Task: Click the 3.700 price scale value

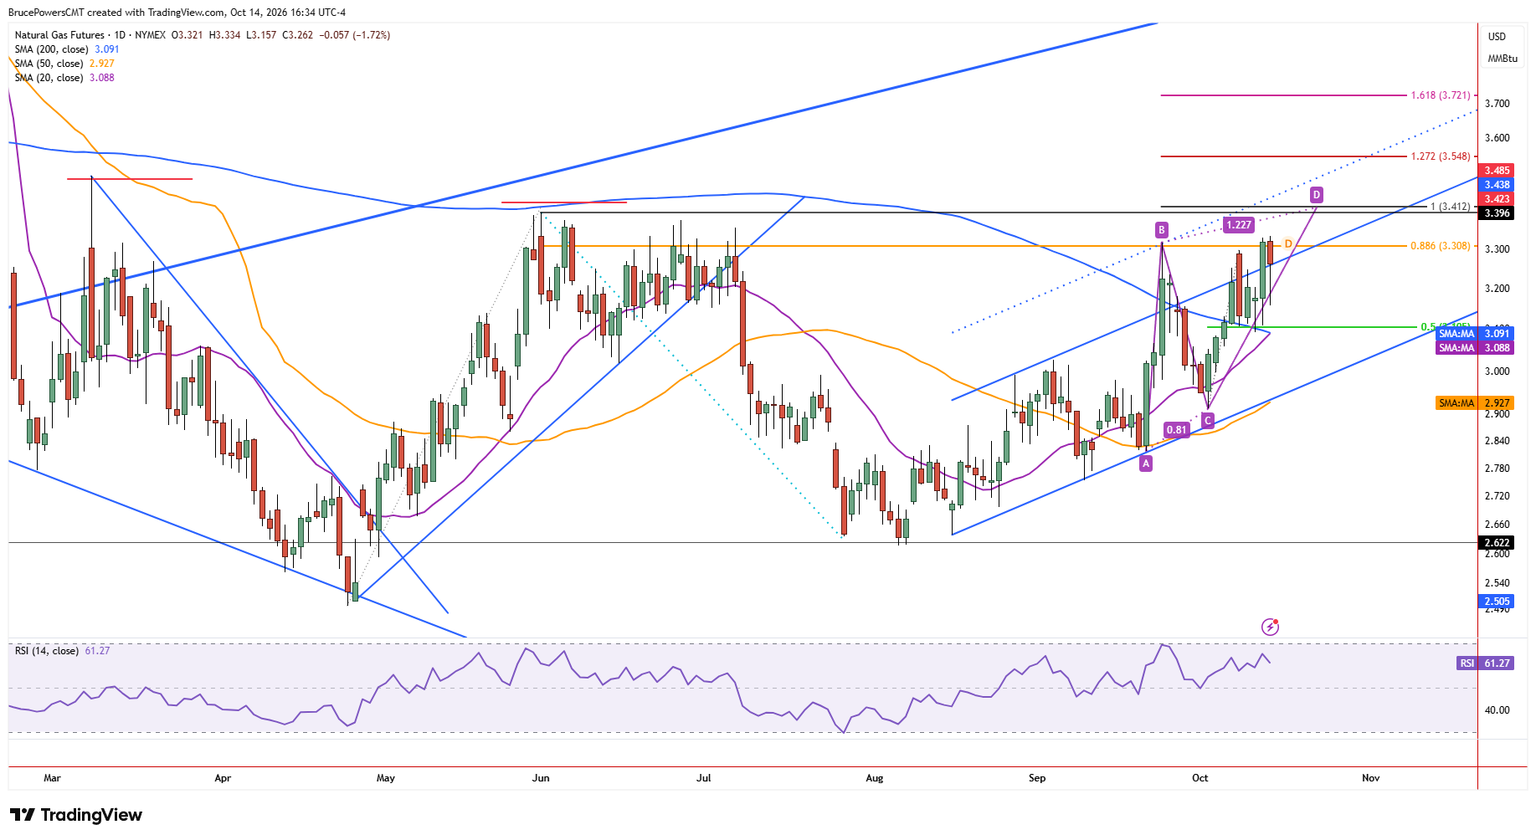Action: coord(1497,104)
